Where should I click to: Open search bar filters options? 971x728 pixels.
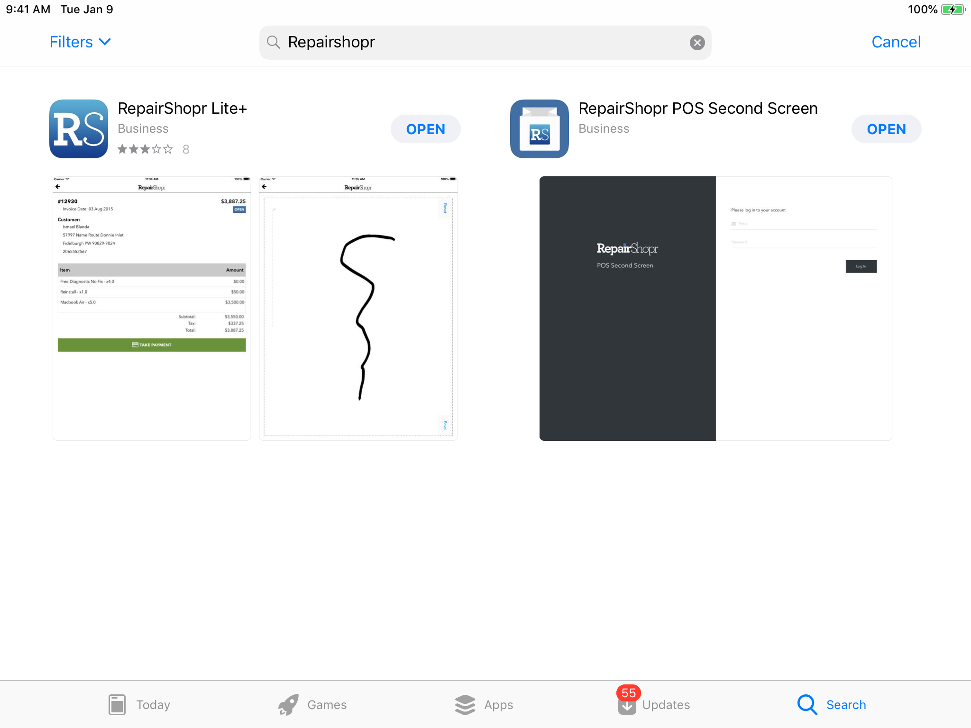[x=80, y=42]
